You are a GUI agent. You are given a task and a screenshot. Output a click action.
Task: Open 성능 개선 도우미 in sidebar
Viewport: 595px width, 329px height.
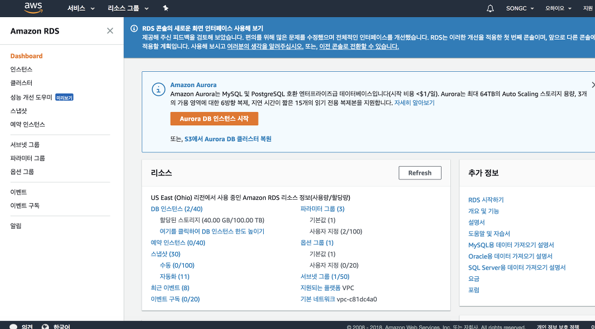pyautogui.click(x=31, y=98)
